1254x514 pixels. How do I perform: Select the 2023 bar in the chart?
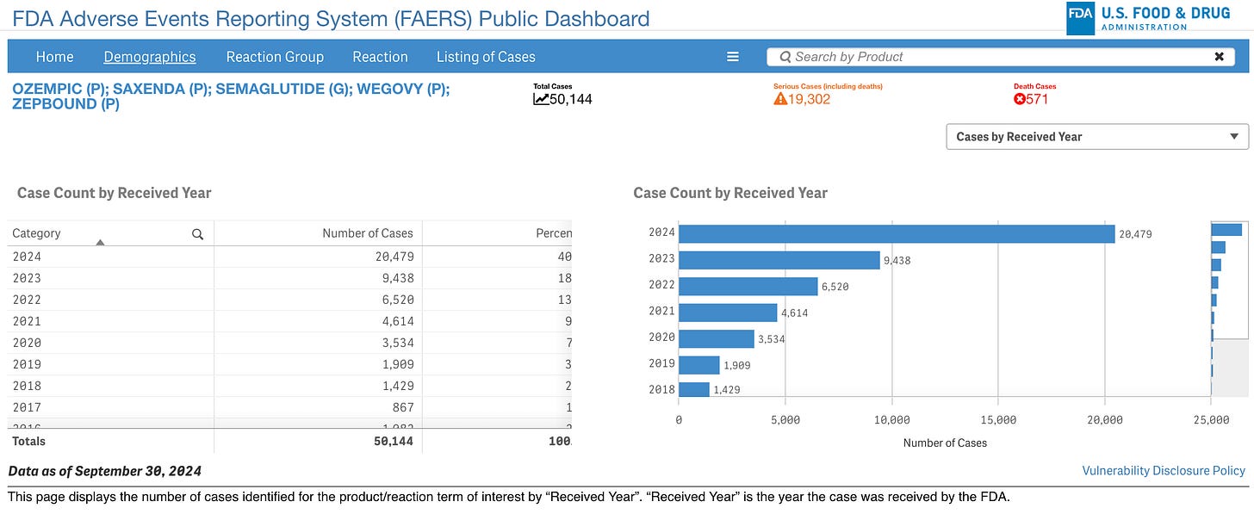coord(779,260)
